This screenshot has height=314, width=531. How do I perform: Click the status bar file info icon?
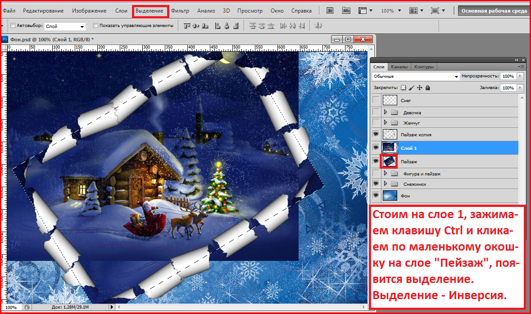pos(27,307)
